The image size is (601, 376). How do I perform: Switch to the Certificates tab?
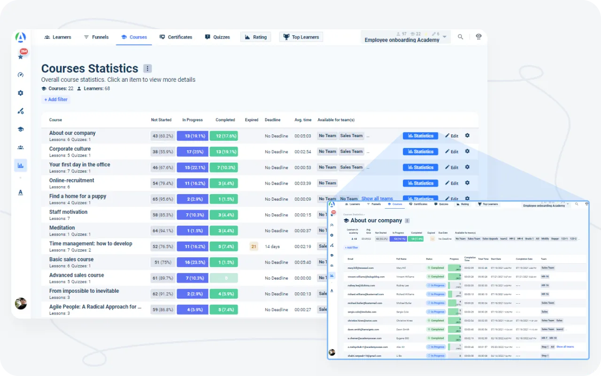[176, 37]
